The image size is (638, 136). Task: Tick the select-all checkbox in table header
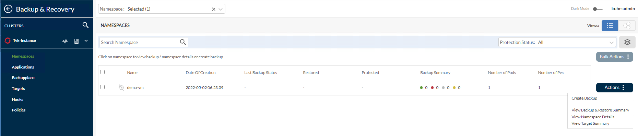(x=102, y=72)
